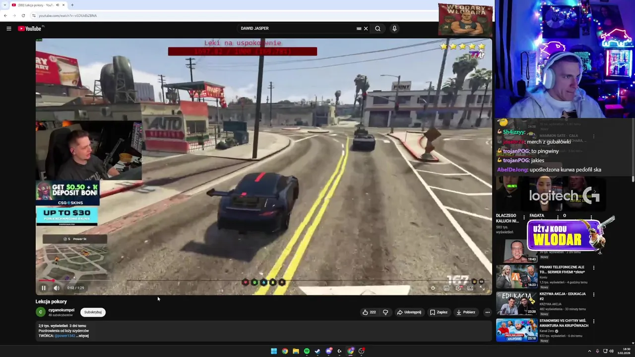The image size is (635, 357).
Task: Open the PRANKI TELEFONICZNE video thumbnail
Action: (x=516, y=277)
